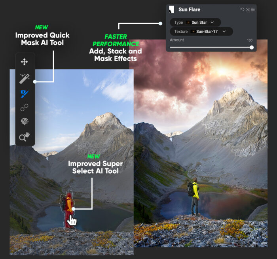
Task: Remove the Sun Flare effect with X
Action: coord(247,9)
